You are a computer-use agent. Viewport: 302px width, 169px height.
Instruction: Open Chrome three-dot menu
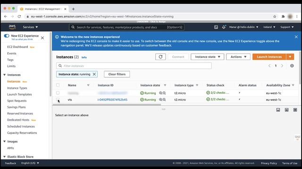[297, 16]
